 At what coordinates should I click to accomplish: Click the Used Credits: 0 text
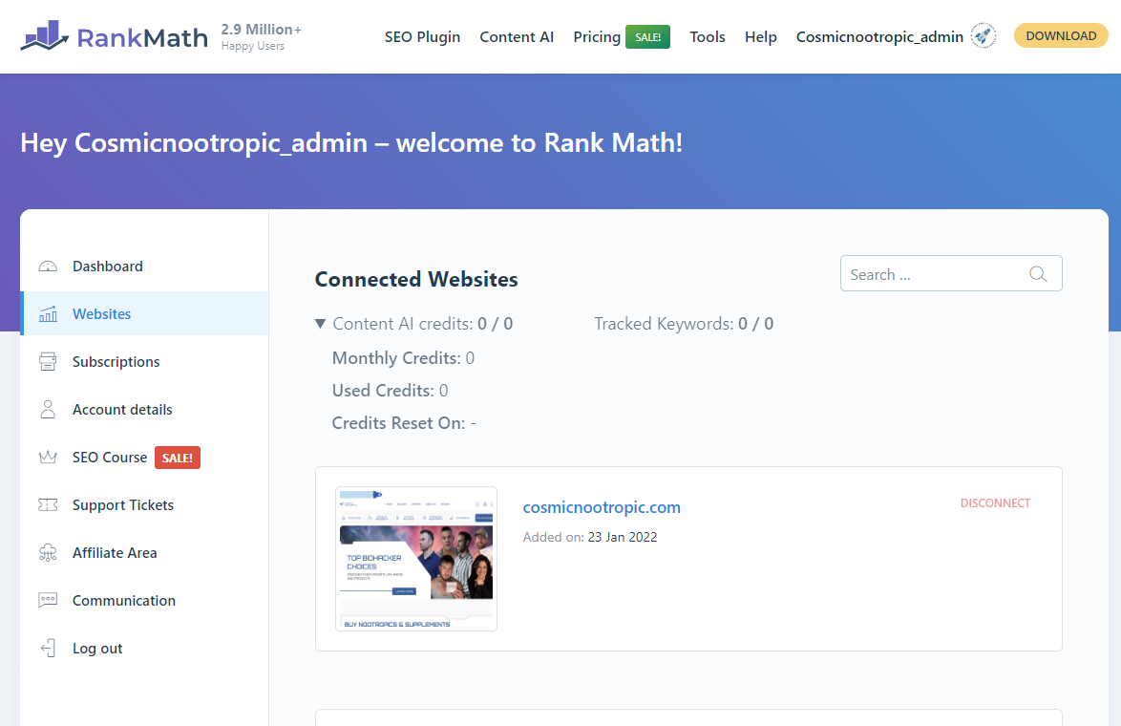390,391
